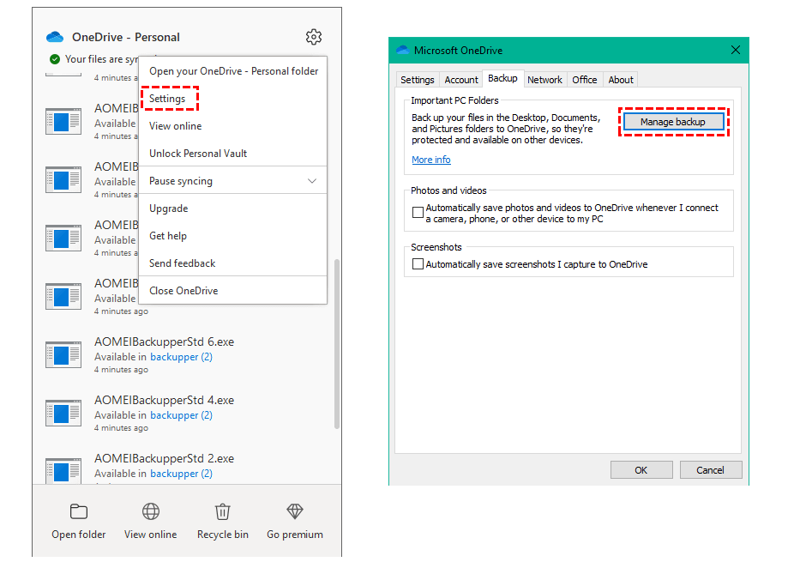Click the file icon for AOMEIBackupperStd 4.exe
Image resolution: width=800 pixels, height=568 pixels.
point(63,413)
